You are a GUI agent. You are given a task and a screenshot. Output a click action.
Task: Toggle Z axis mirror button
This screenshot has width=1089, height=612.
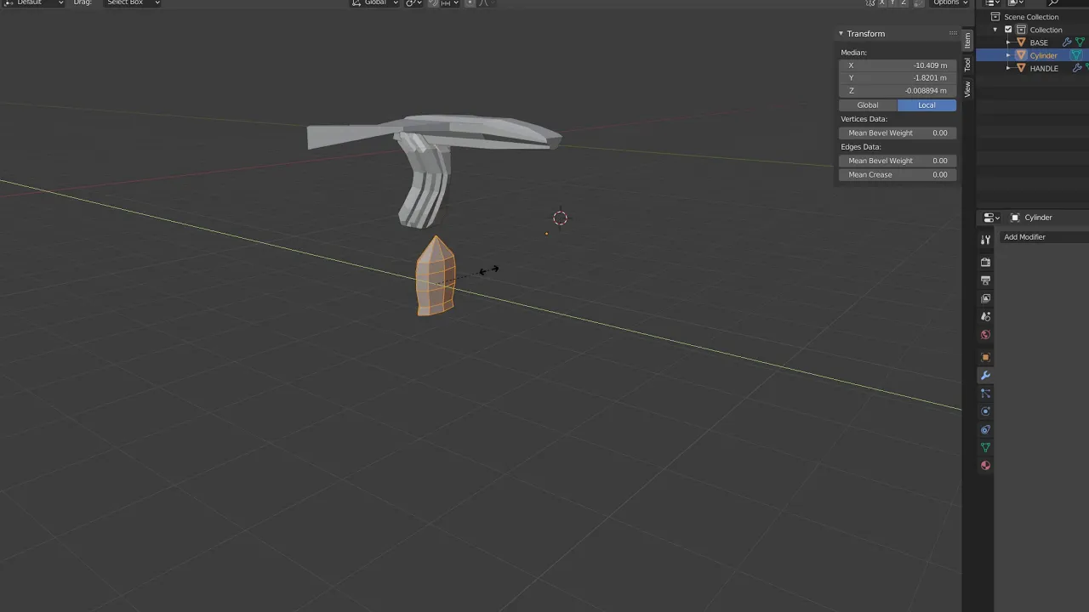904,3
